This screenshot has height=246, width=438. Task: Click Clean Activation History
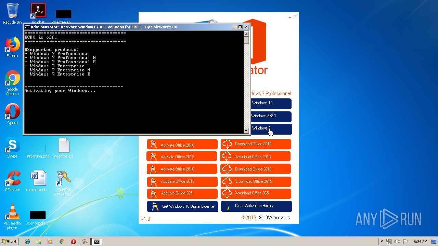[x=257, y=206]
